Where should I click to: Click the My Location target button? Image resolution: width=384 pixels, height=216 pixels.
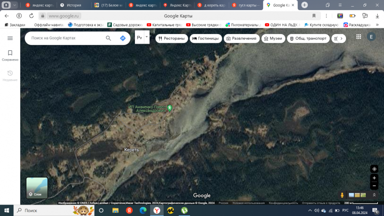point(374,168)
